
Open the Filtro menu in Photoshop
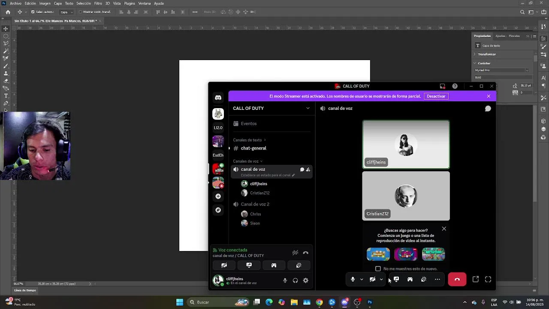pyautogui.click(x=98, y=3)
